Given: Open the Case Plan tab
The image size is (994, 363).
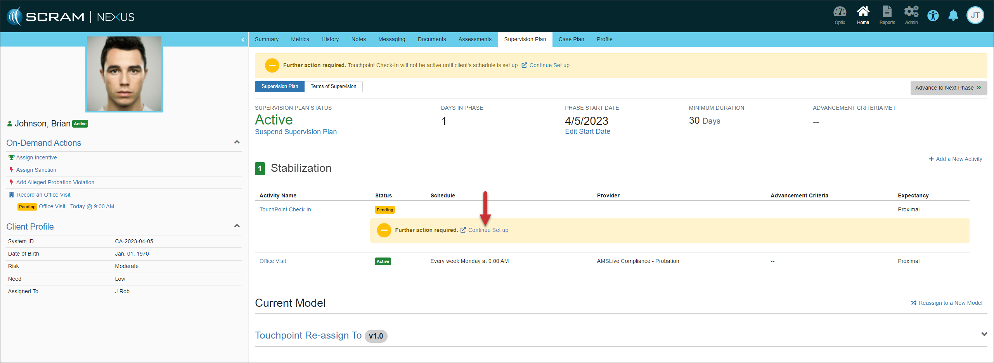Looking at the screenshot, I should pyautogui.click(x=571, y=40).
